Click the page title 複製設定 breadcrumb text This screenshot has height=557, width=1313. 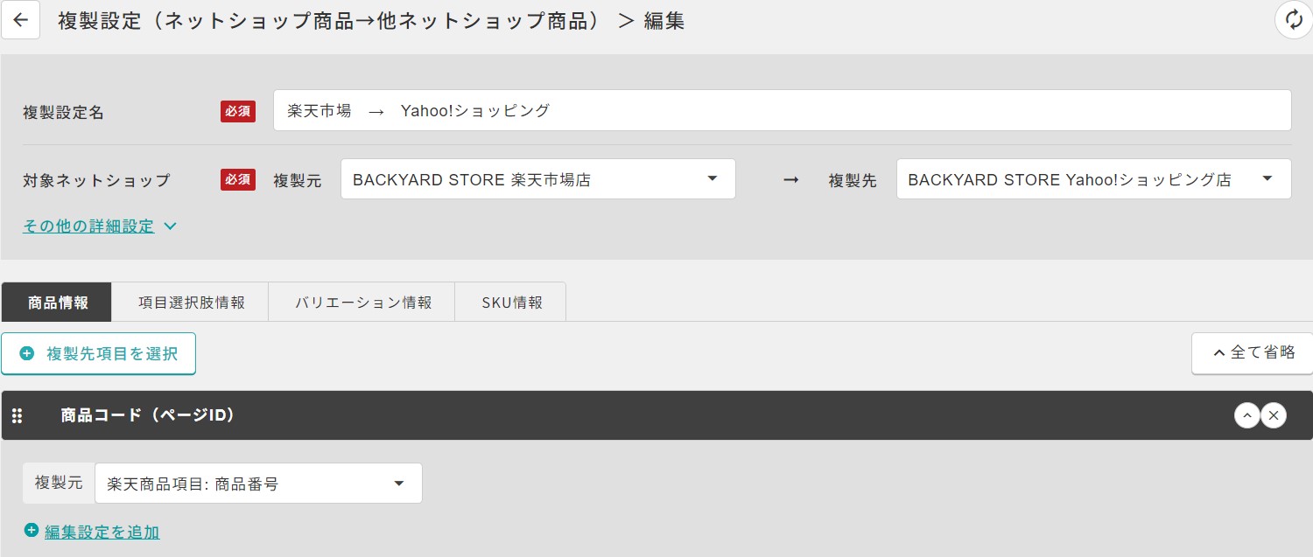click(371, 21)
